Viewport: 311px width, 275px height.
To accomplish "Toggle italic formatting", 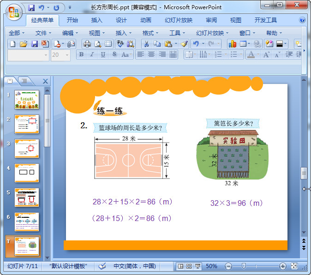I will pyautogui.click(x=92, y=54).
